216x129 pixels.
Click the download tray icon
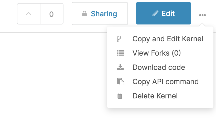point(120,67)
